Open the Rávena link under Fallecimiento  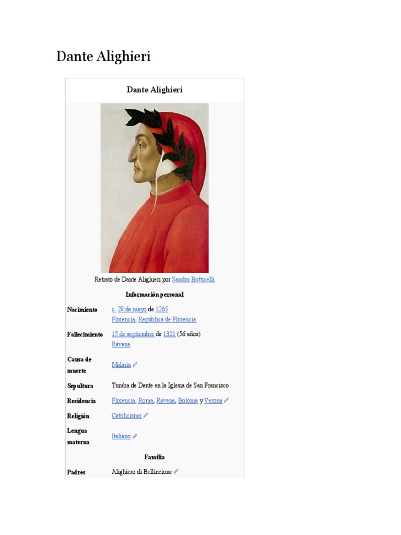(121, 344)
